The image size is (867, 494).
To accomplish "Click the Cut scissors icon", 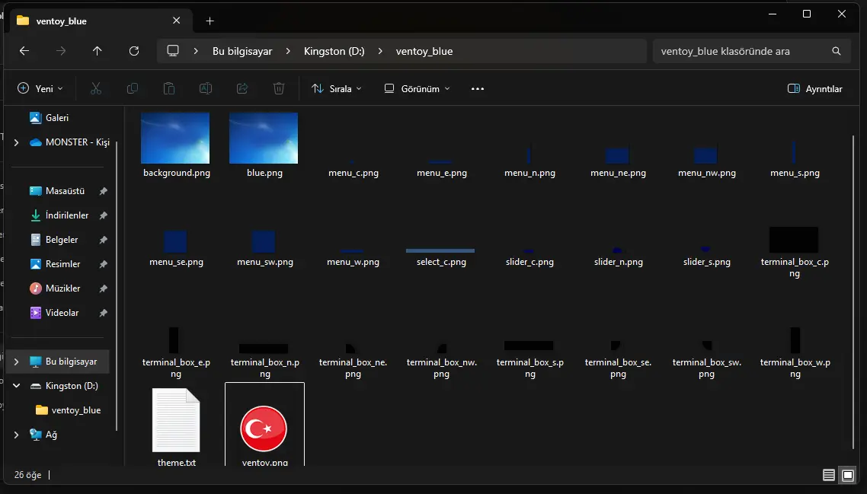I will [x=96, y=88].
